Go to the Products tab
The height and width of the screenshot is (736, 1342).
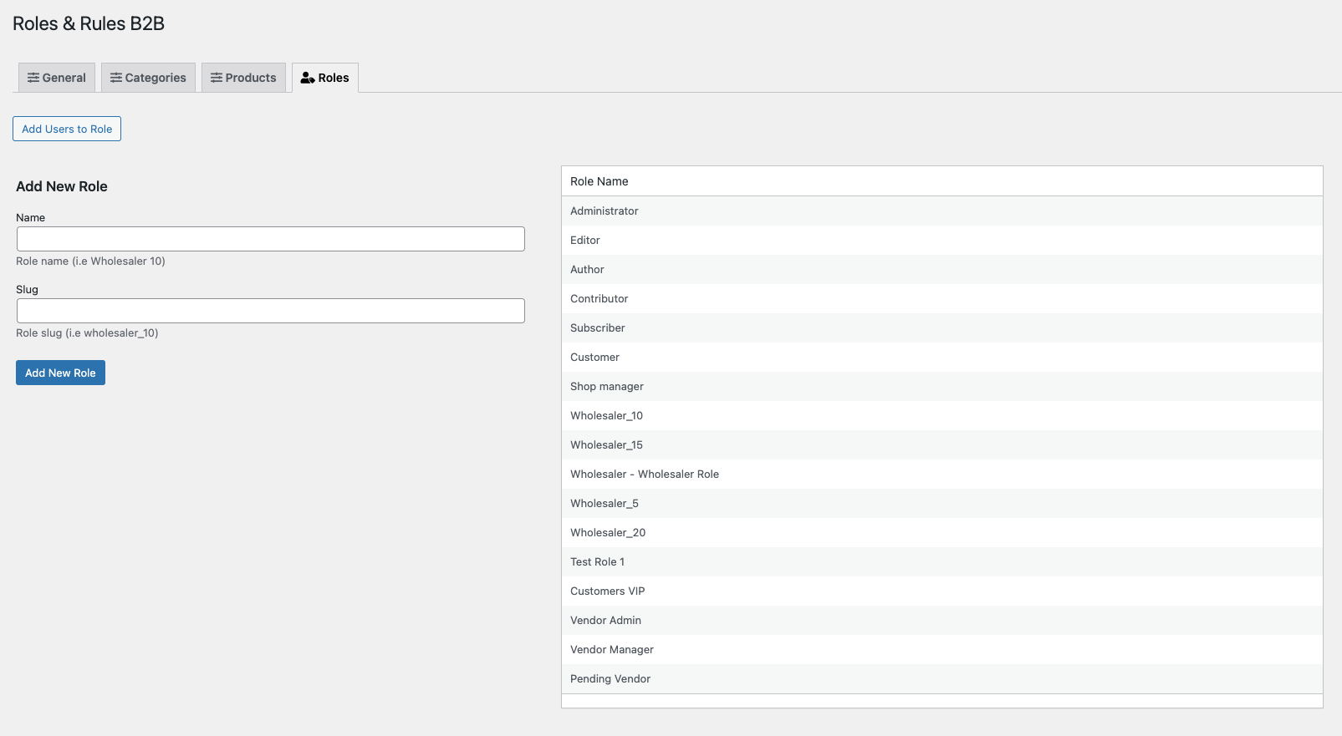[x=244, y=78]
